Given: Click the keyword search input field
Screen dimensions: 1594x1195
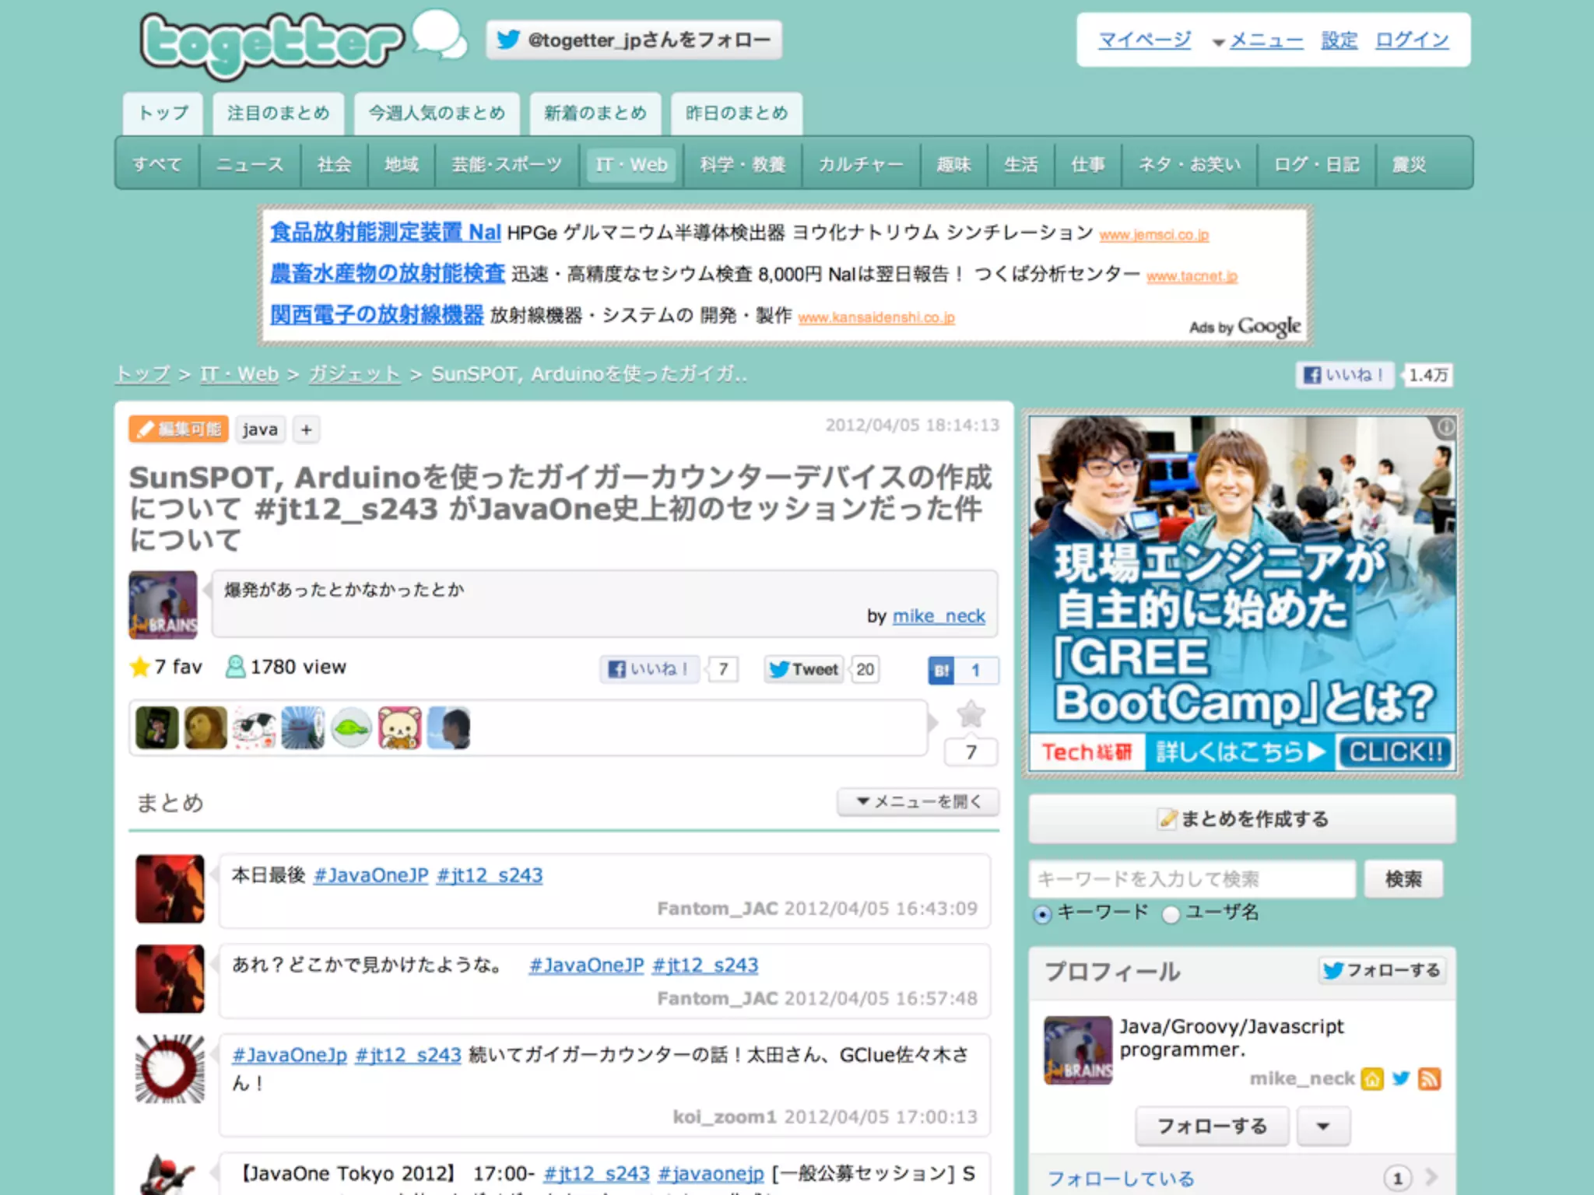Looking at the screenshot, I should click(x=1192, y=879).
